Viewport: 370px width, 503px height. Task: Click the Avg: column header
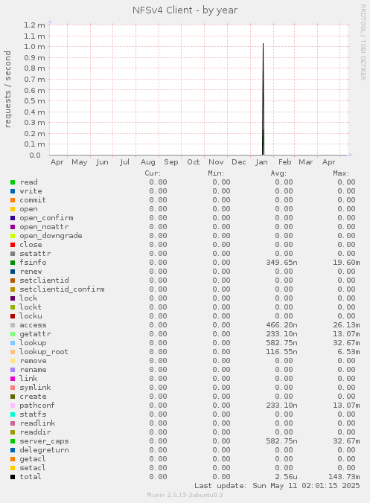point(278,173)
